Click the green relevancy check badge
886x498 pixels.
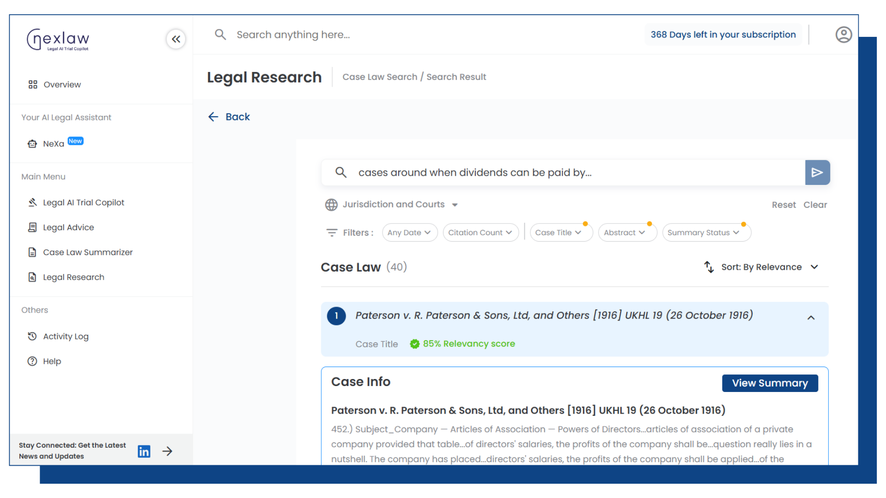click(x=415, y=344)
